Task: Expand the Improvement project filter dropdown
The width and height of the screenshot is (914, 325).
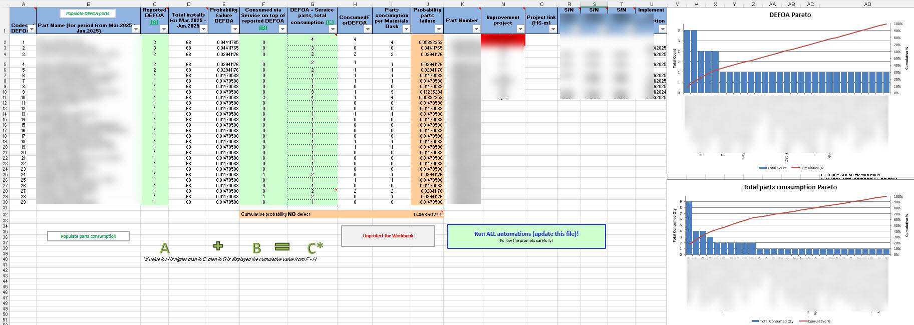Action: click(x=520, y=29)
